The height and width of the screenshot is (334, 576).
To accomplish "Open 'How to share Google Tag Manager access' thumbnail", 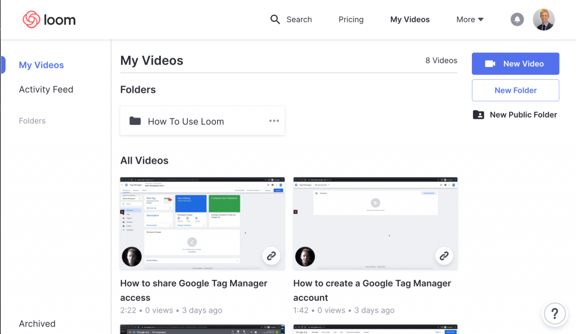I will tap(191, 223).
